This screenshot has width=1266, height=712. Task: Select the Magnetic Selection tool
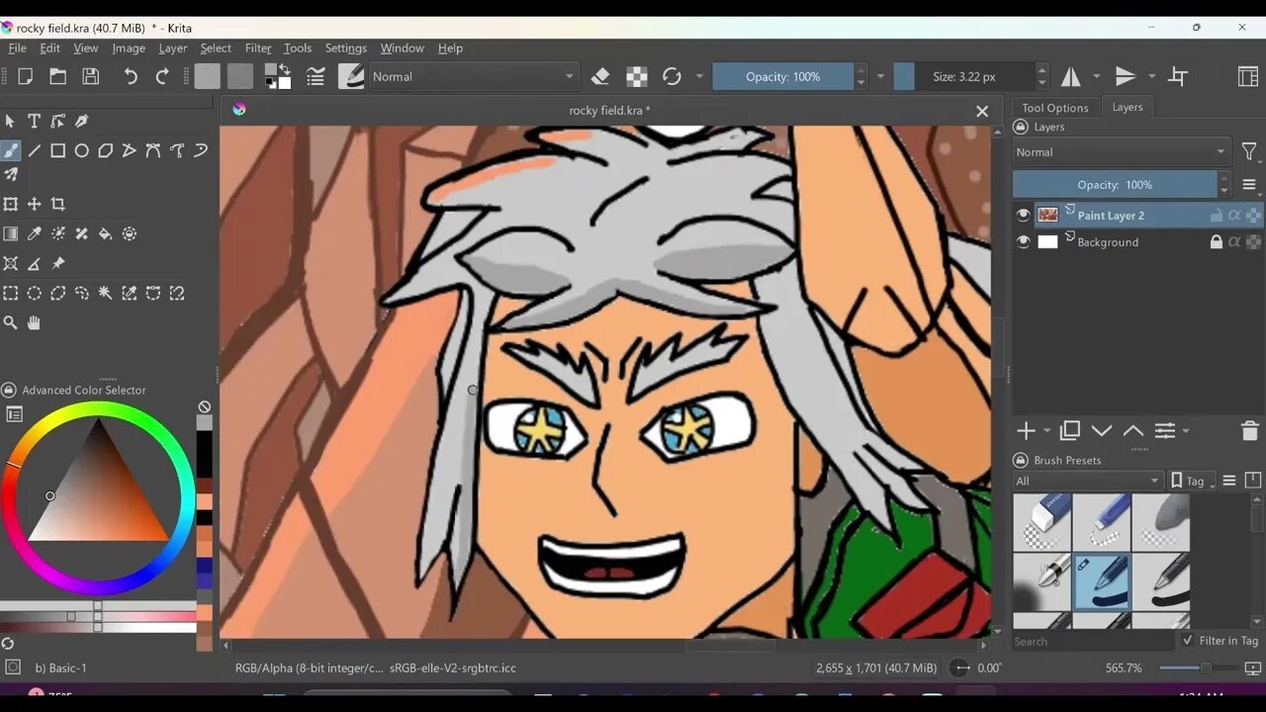[177, 293]
